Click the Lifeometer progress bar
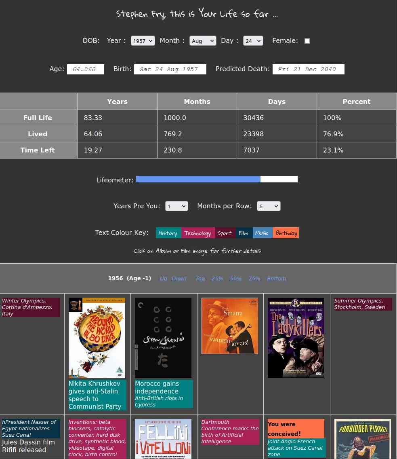The height and width of the screenshot is (459, 397). [x=216, y=179]
